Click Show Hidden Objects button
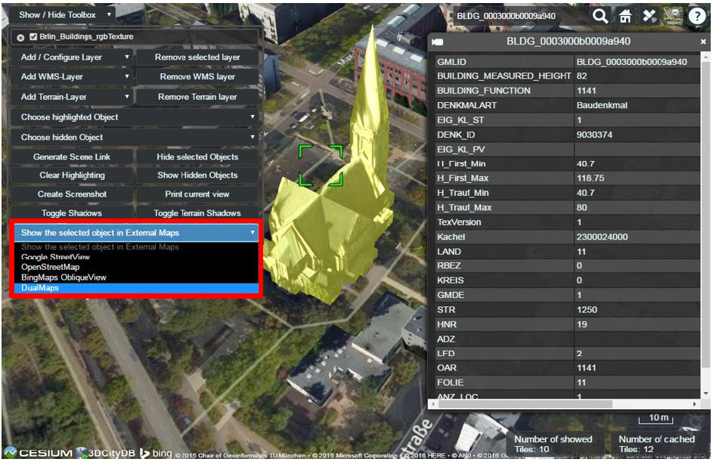 (x=197, y=175)
